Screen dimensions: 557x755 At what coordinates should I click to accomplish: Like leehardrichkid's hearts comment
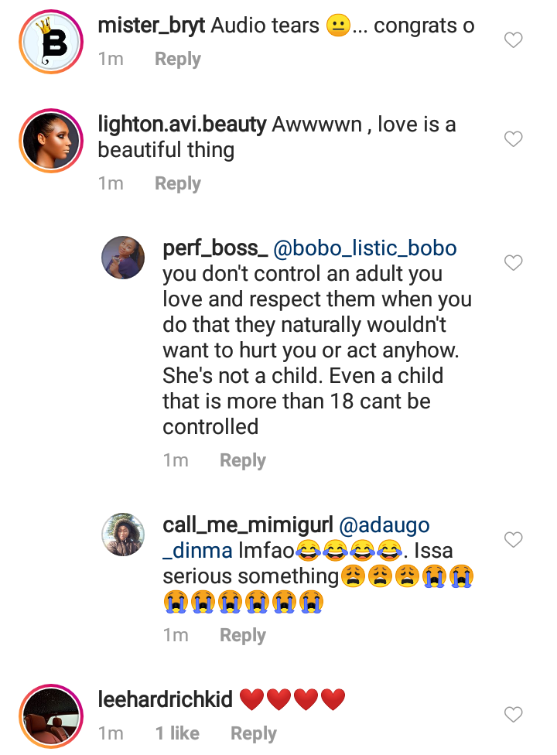tap(514, 713)
